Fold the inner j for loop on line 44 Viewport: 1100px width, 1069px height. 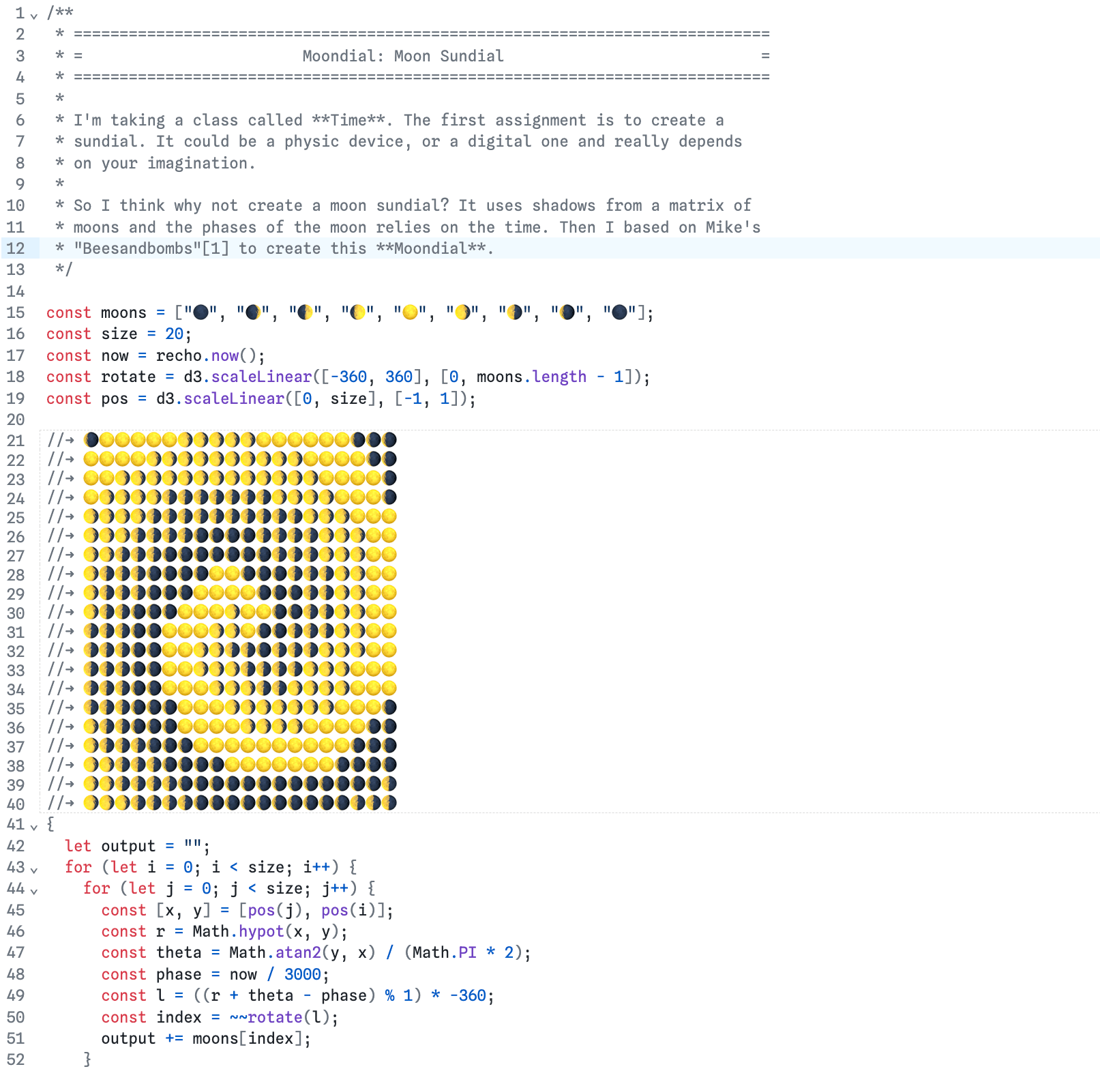coord(34,890)
